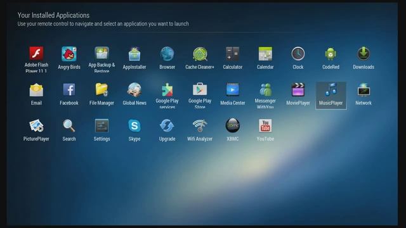Open the Upgrade app
406x228 pixels.
click(x=167, y=130)
